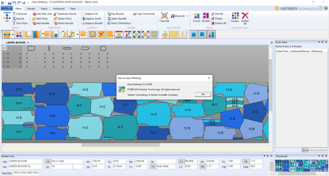This screenshot has height=176, width=329.
Task: Click the Reset Orientation icon
Action: click(x=109, y=23)
